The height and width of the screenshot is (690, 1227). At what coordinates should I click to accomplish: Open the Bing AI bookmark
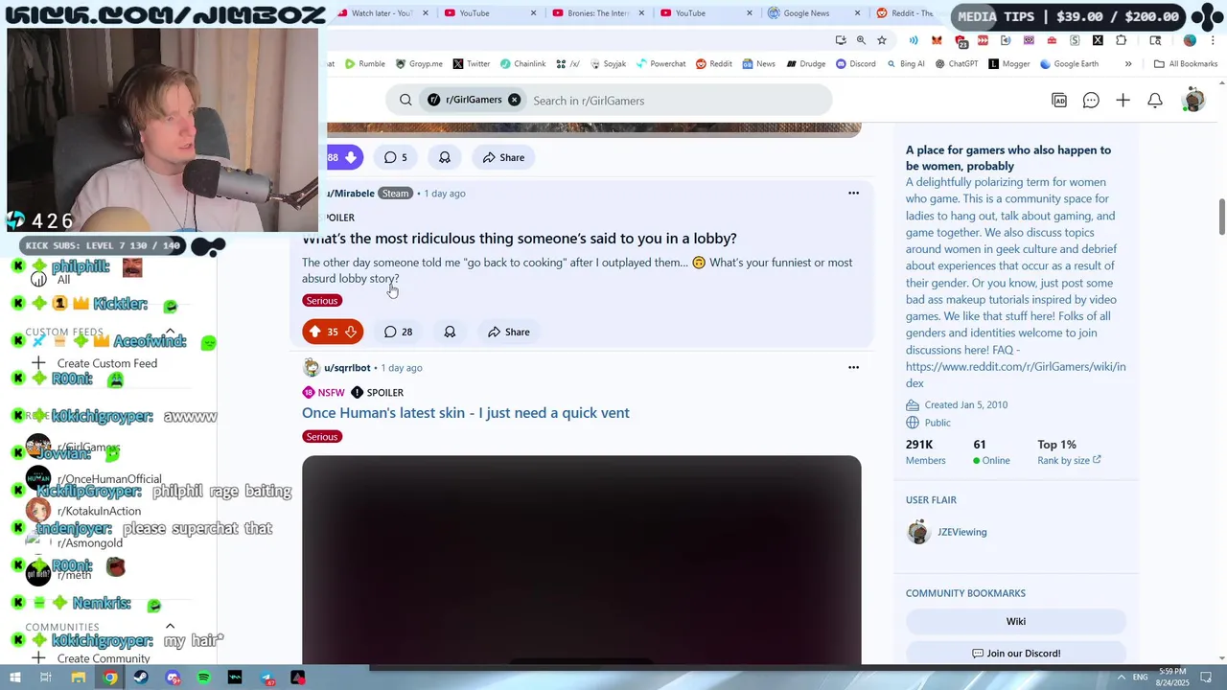[905, 64]
